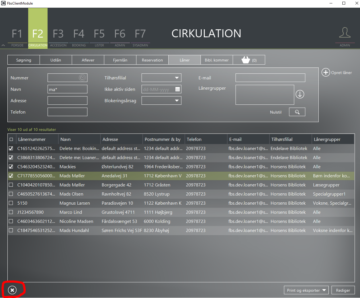Select the cell 'Magnus Larsen'
The image size is (360, 298).
tap(75, 203)
